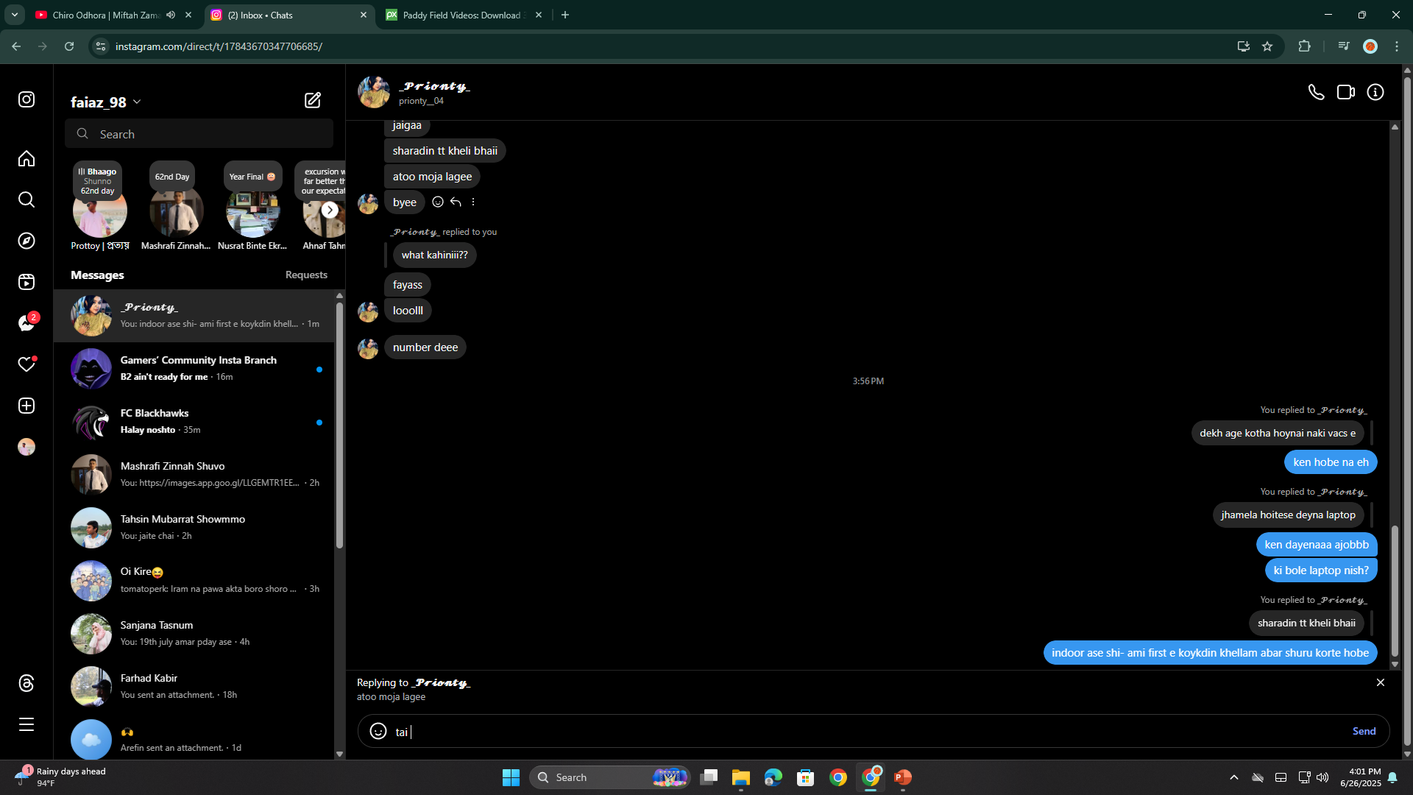
Task: Switch to Chiro Odhora YouTube tab
Action: pyautogui.click(x=107, y=15)
